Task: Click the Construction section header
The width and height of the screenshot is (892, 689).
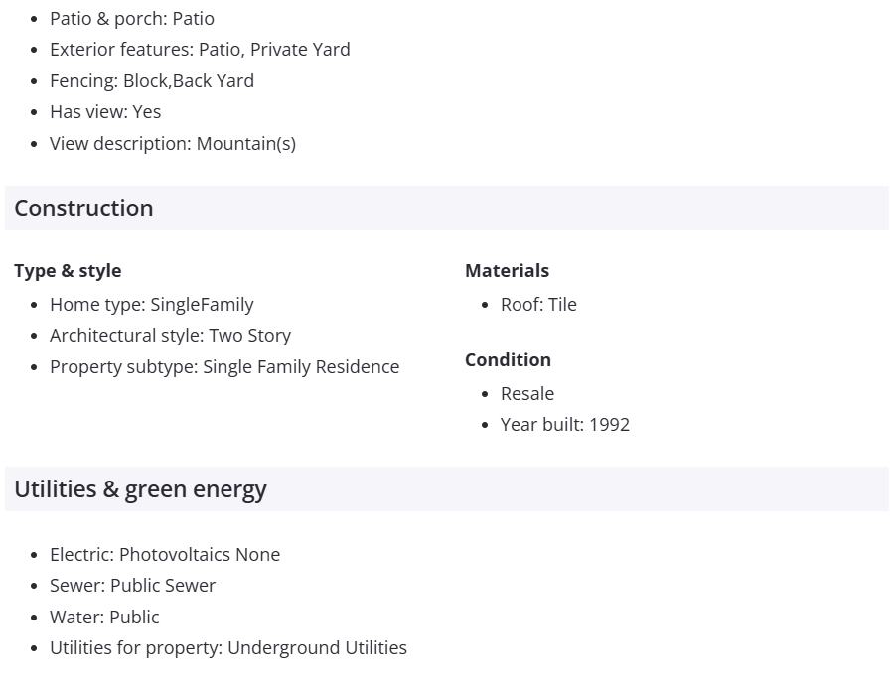Action: [83, 207]
